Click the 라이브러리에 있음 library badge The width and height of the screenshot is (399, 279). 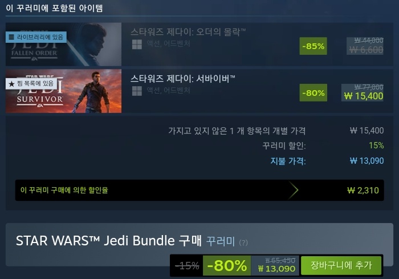[36, 37]
